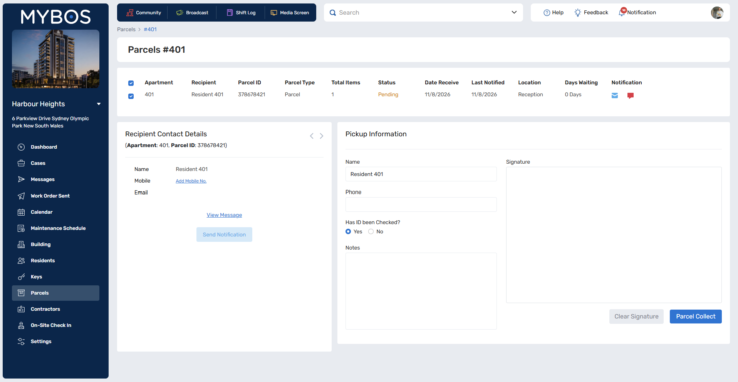The image size is (738, 382).
Task: Click the Work Order Sent icon
Action: [x=21, y=196]
